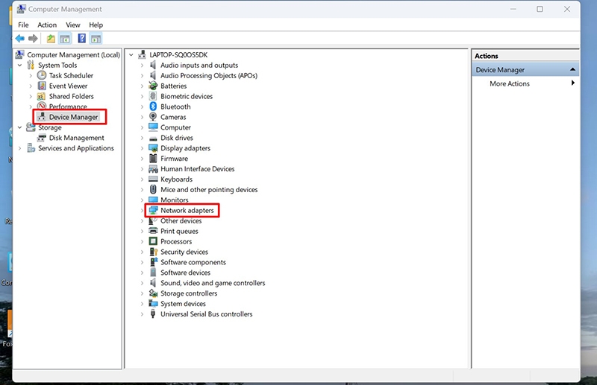The image size is (597, 385).
Task: Expand the Disk drives category arrow
Action: pos(142,138)
